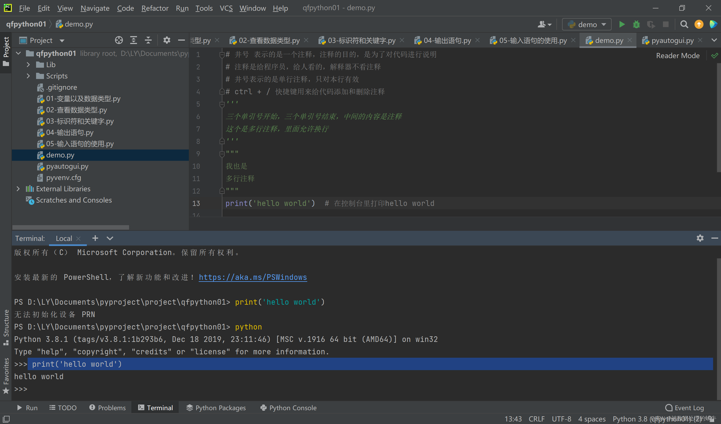This screenshot has height=424, width=721.
Task: Click qfpython01 in the breadcrumb bar
Action: (26, 24)
